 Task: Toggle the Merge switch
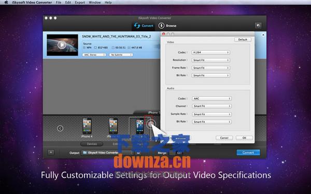coord(177,153)
